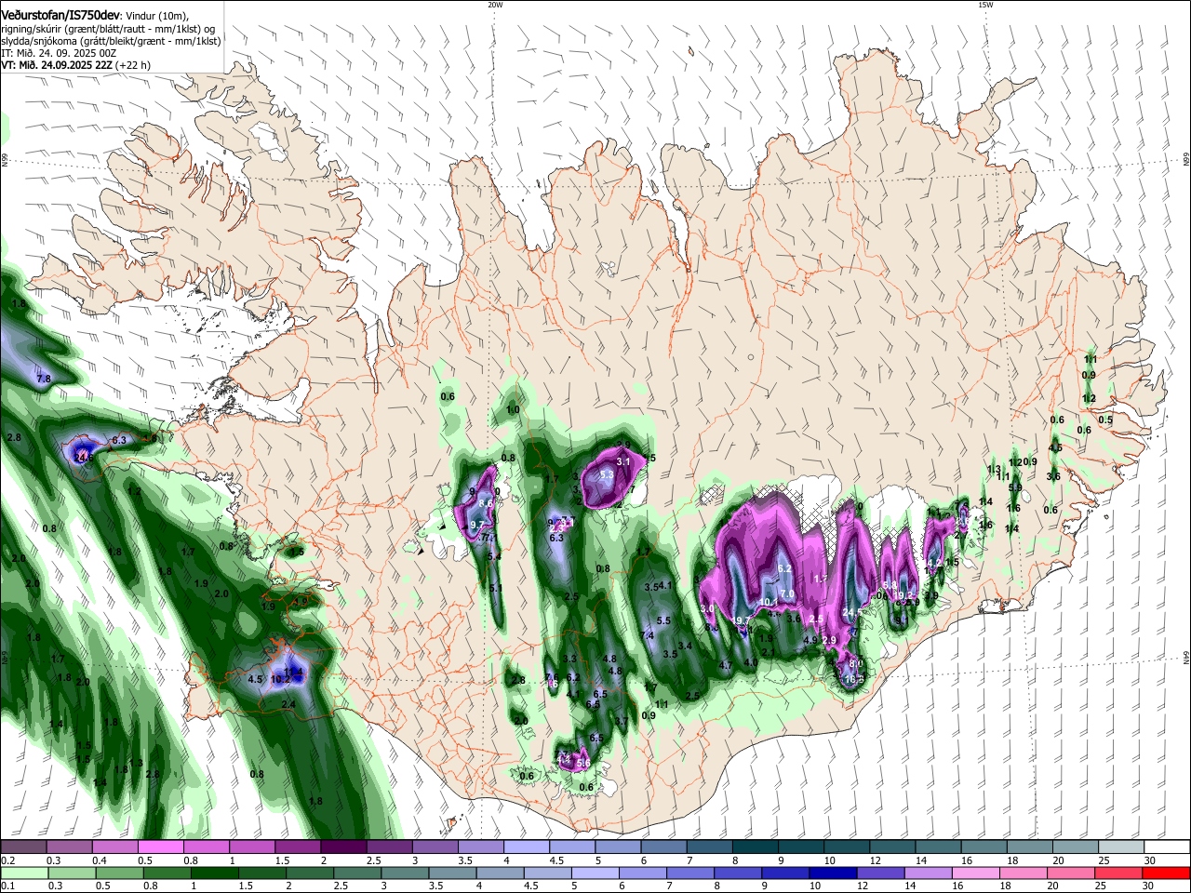The width and height of the screenshot is (1191, 893).
Task: Click the 20W longitude label
Action: pos(495,5)
